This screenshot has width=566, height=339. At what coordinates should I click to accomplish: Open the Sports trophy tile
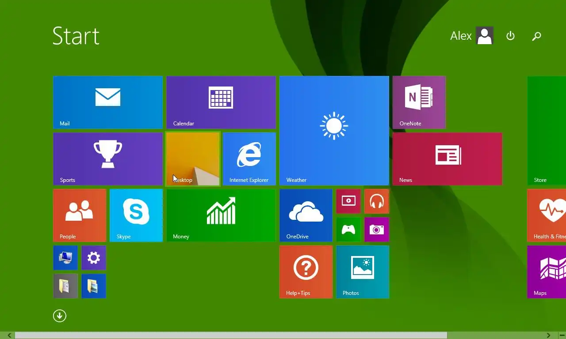point(108,159)
